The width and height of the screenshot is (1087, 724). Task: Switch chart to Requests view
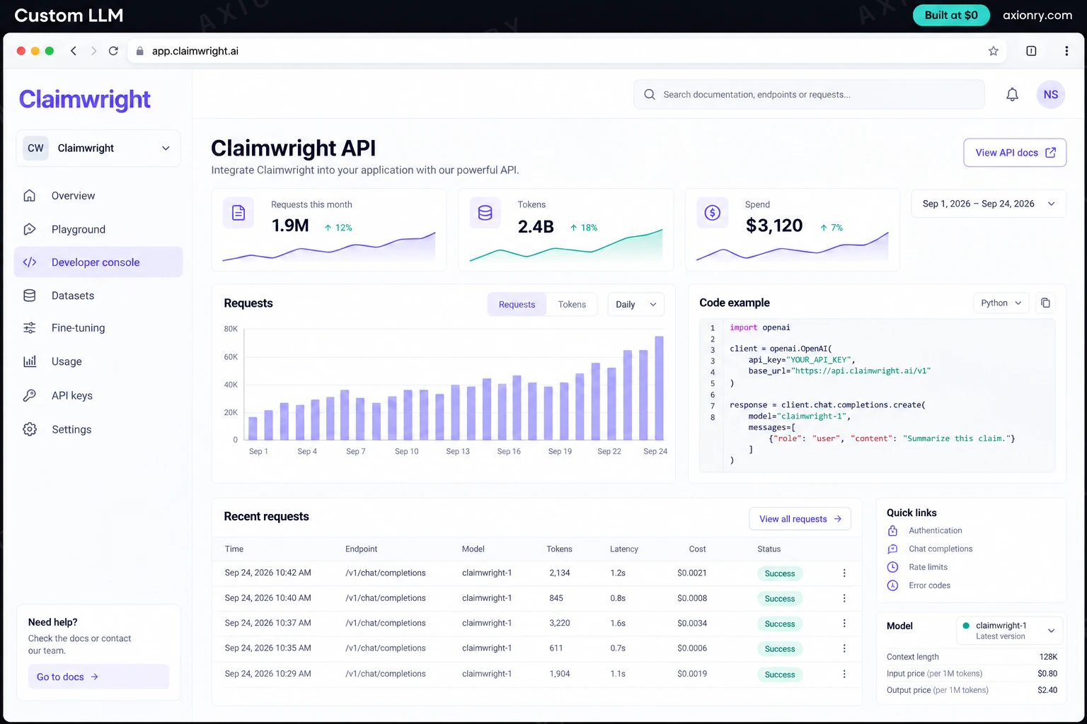(517, 305)
